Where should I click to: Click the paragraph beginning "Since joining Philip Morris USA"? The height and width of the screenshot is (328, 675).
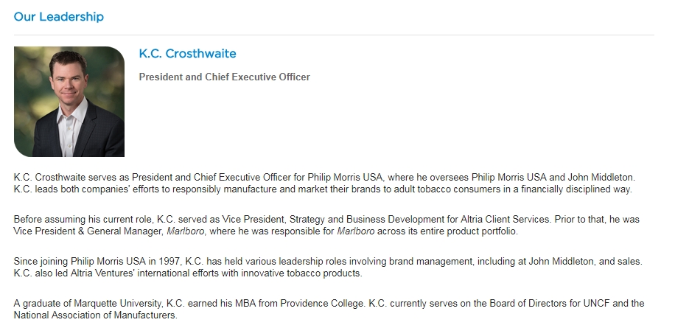(x=324, y=268)
